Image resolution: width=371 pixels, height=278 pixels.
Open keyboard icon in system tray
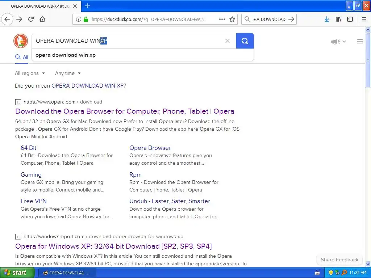coord(317,273)
